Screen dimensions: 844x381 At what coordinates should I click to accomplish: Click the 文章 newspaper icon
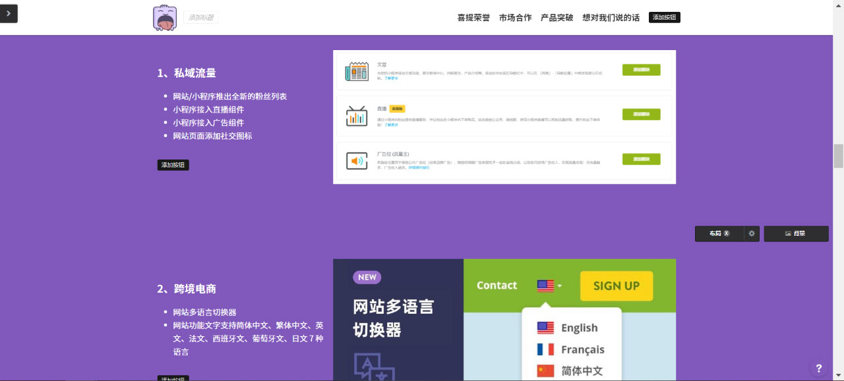(x=357, y=71)
